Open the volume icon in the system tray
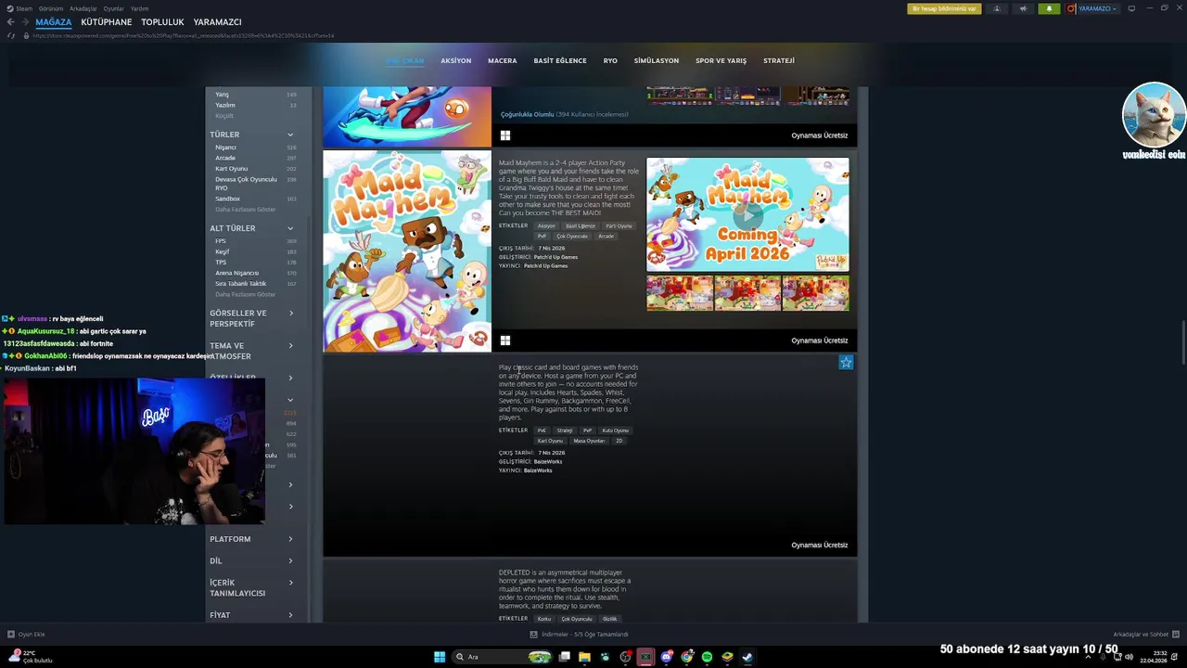 [1129, 657]
